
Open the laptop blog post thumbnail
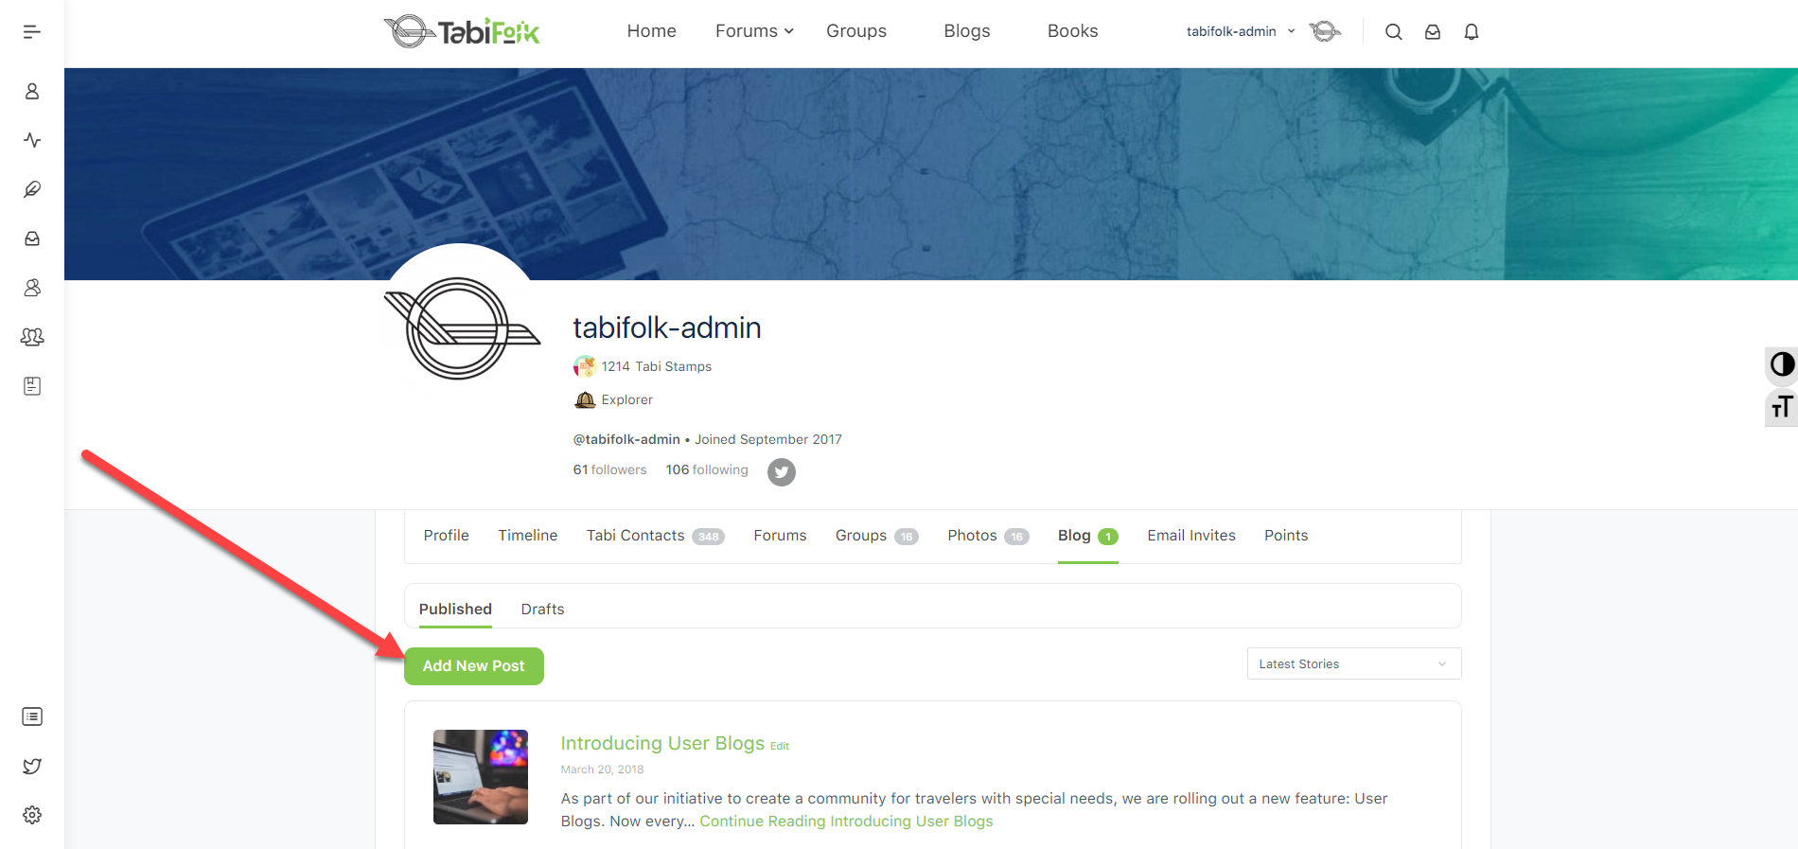click(481, 777)
